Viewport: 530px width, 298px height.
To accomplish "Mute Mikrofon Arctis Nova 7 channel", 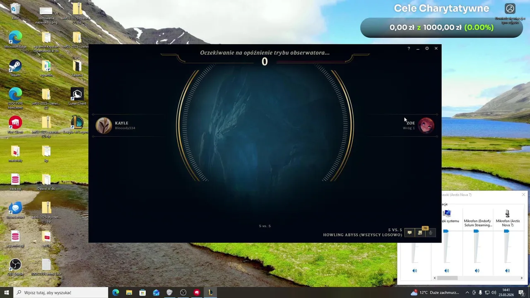I will (x=507, y=271).
